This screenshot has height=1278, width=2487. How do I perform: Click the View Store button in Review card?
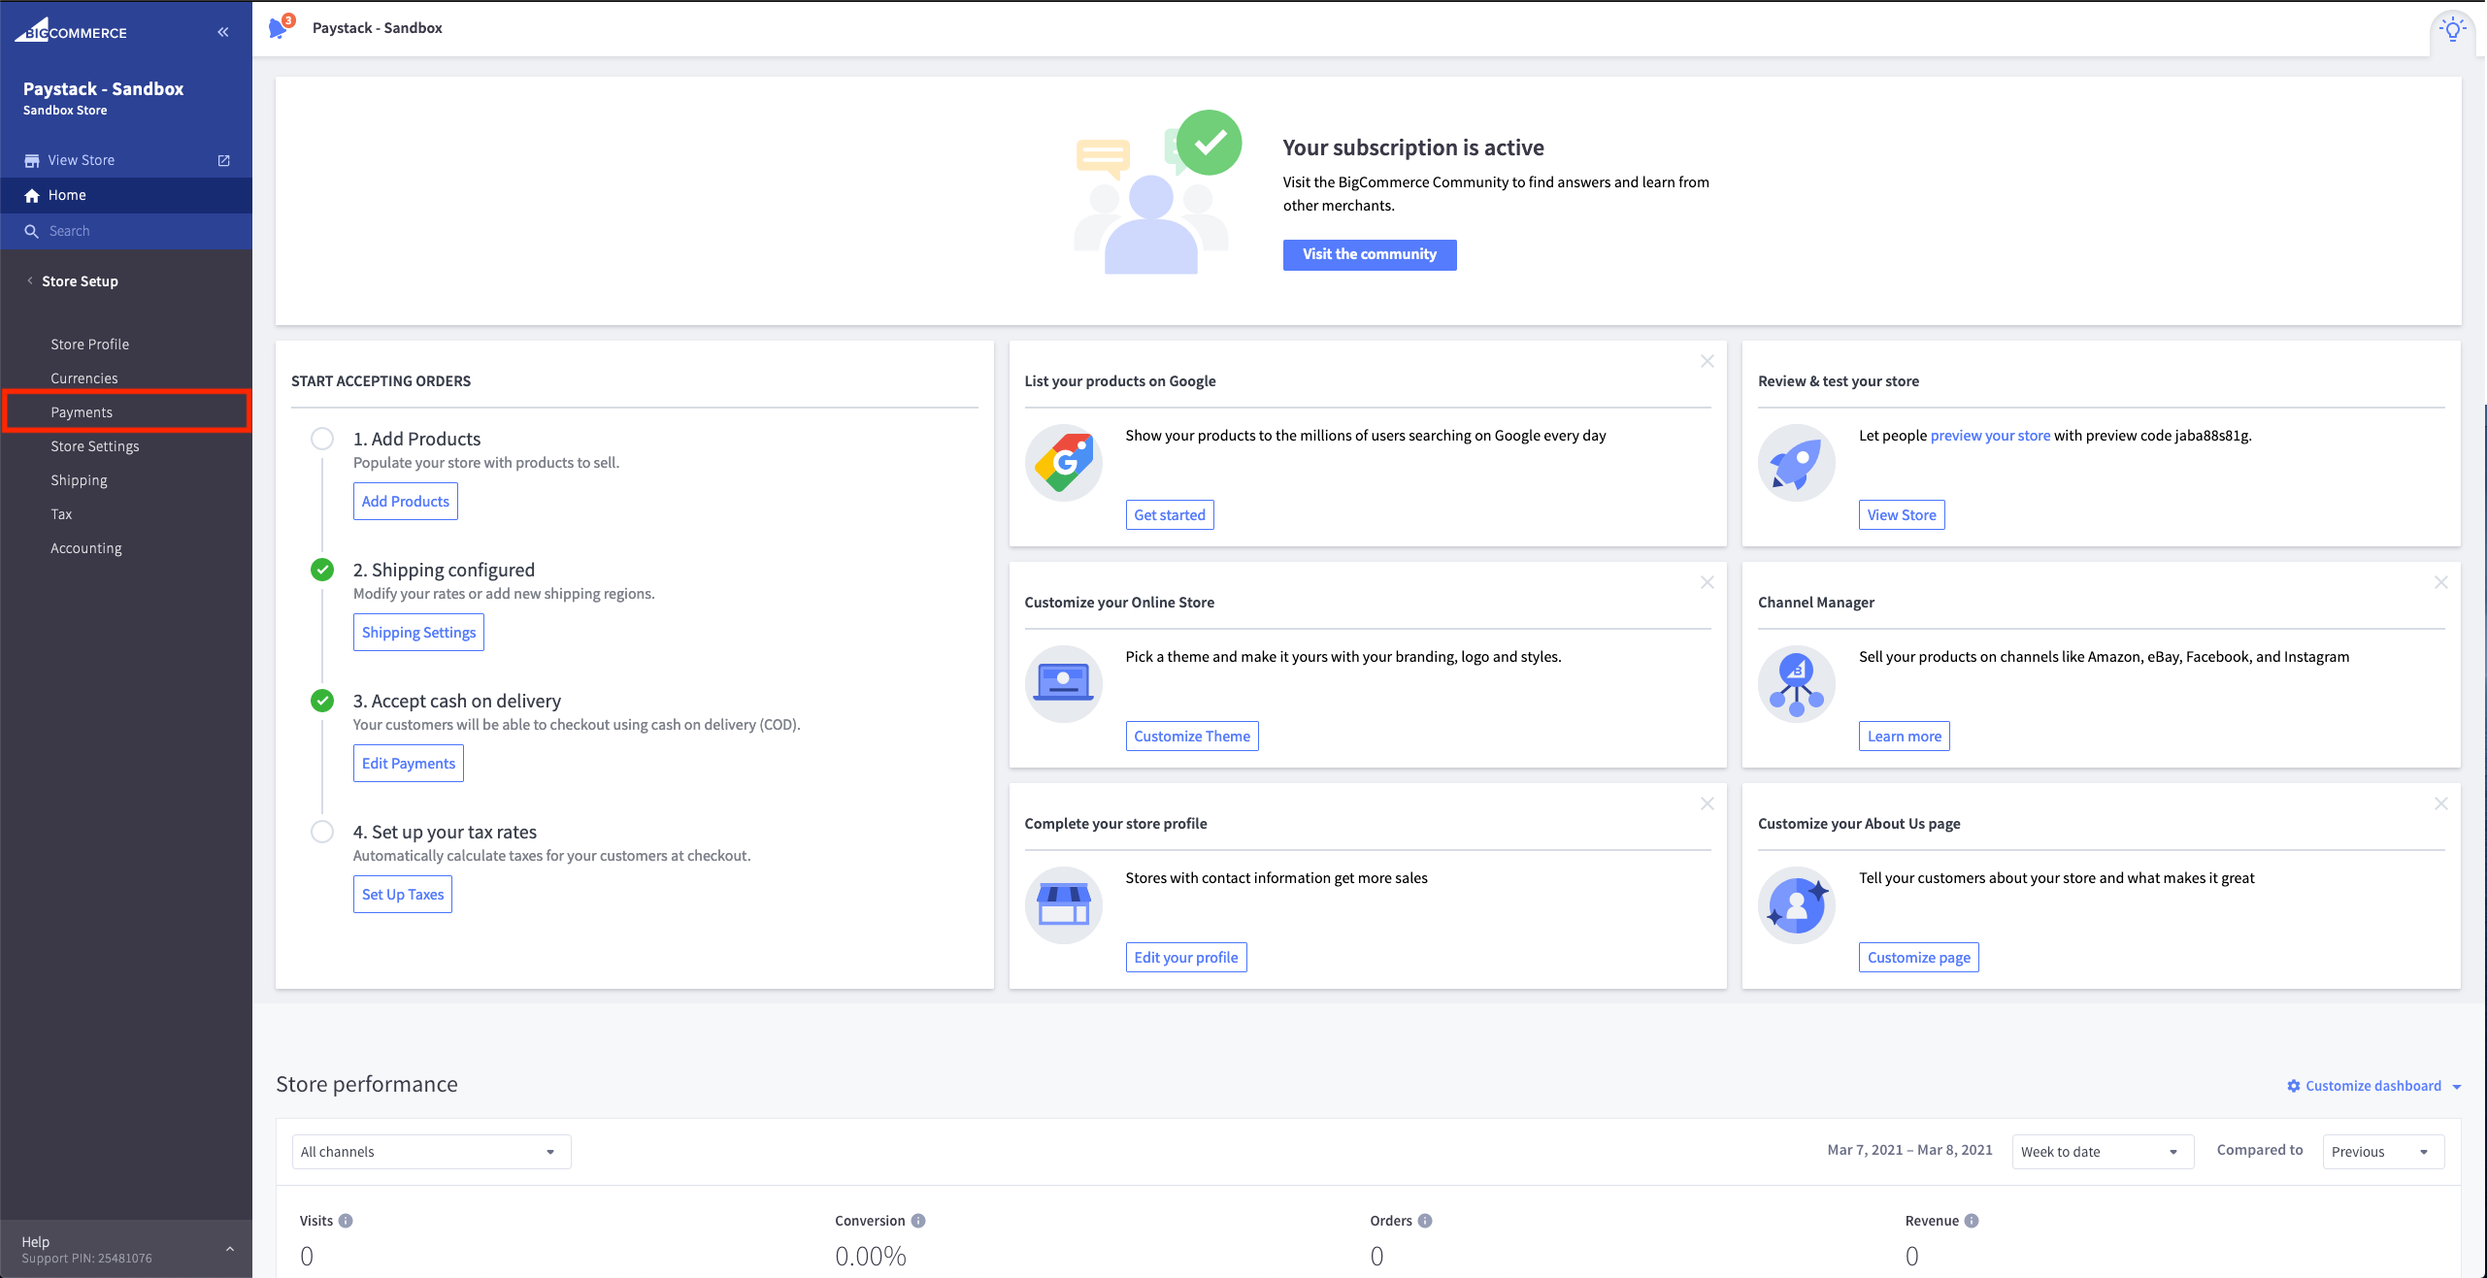click(1902, 515)
